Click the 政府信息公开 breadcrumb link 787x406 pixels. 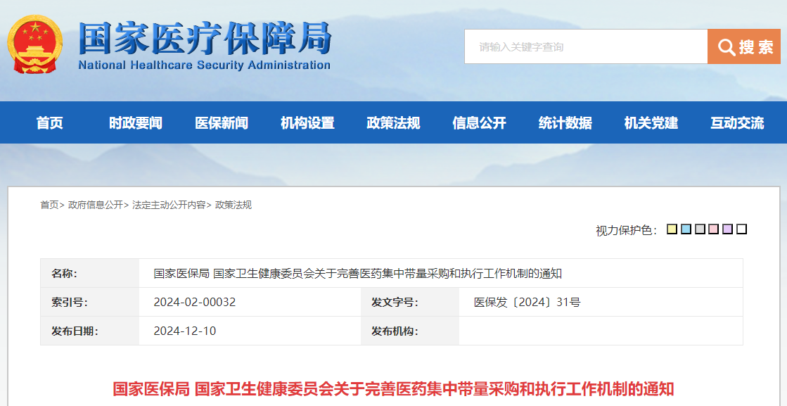coord(96,205)
